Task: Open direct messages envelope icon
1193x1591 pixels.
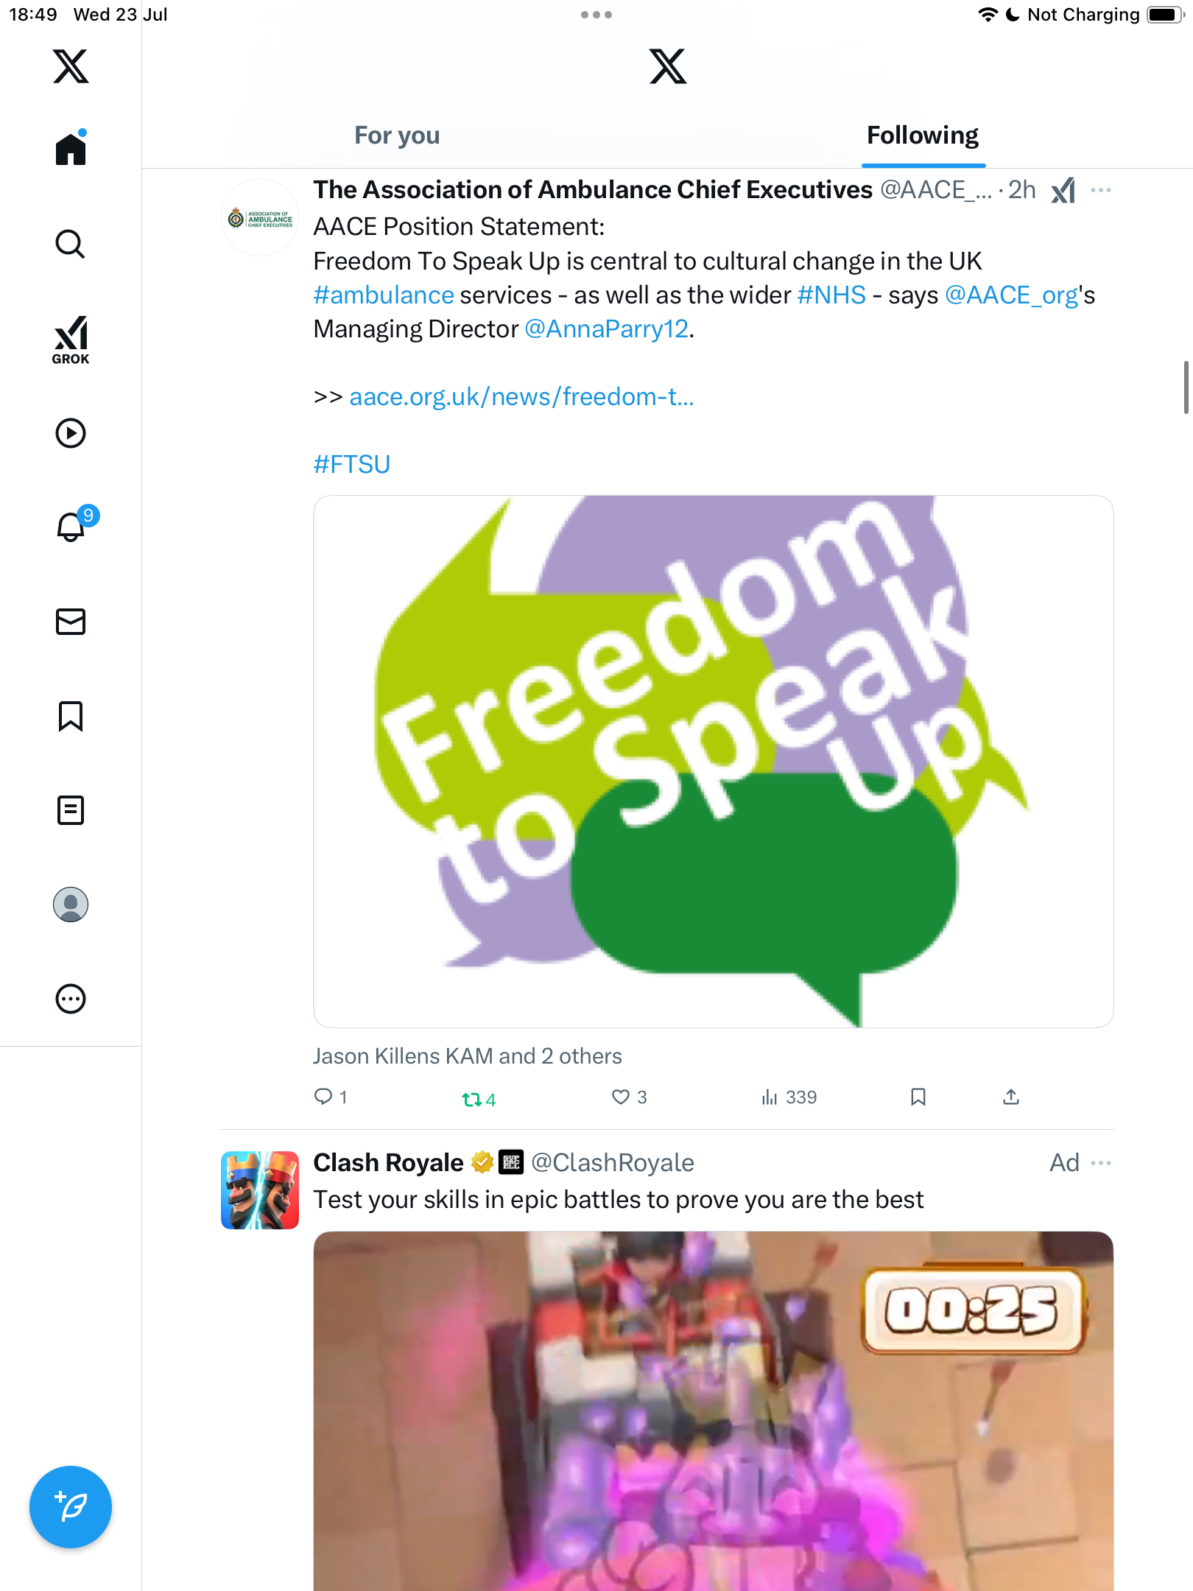Action: click(x=71, y=621)
